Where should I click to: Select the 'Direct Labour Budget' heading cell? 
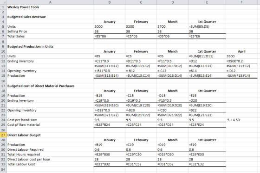point(50,135)
